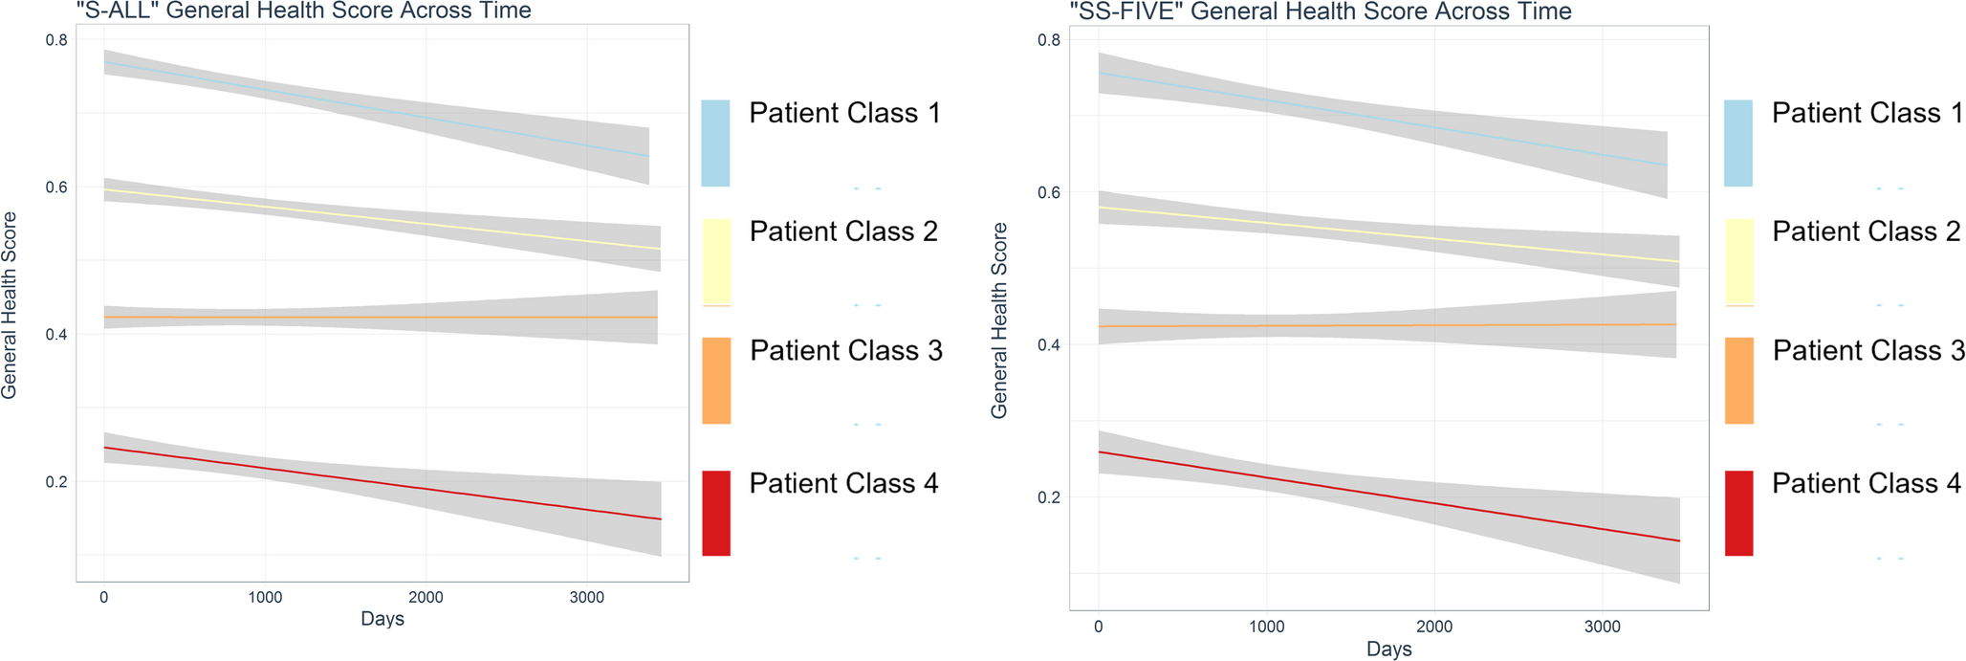Image resolution: width=1966 pixels, height=661 pixels.
Task: Click the light blue Patient Class 1 swatch in SS-FIVE legend
Action: coord(1738,143)
